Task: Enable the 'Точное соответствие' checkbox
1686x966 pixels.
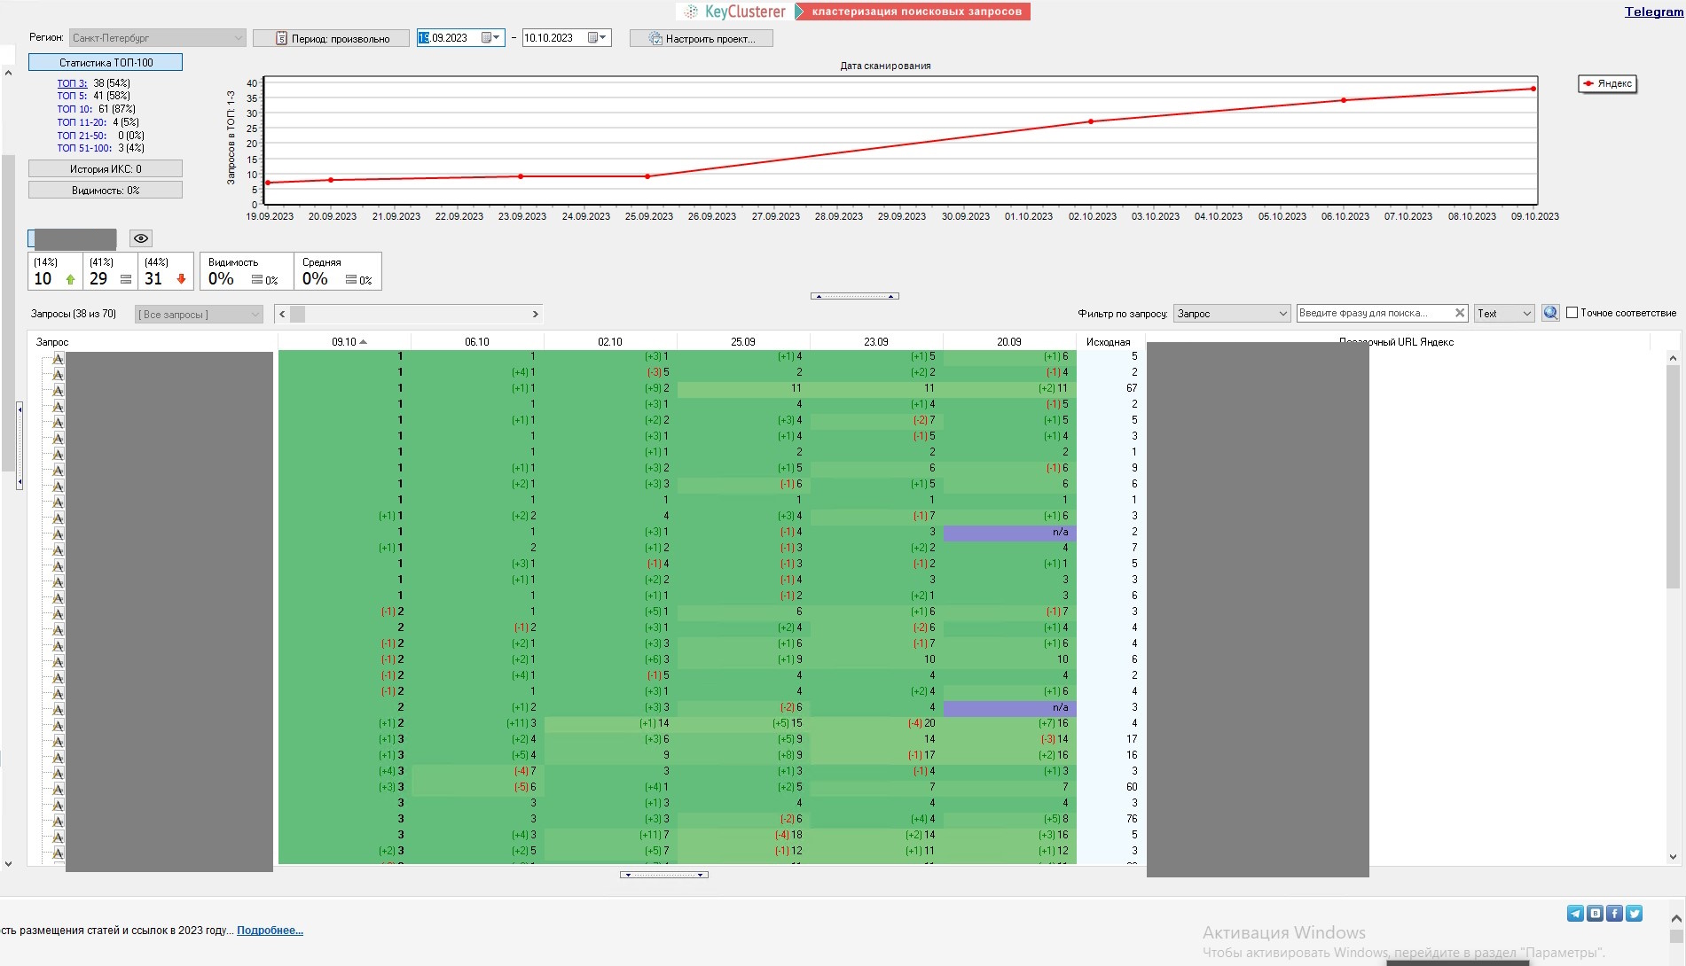Action: tap(1572, 313)
